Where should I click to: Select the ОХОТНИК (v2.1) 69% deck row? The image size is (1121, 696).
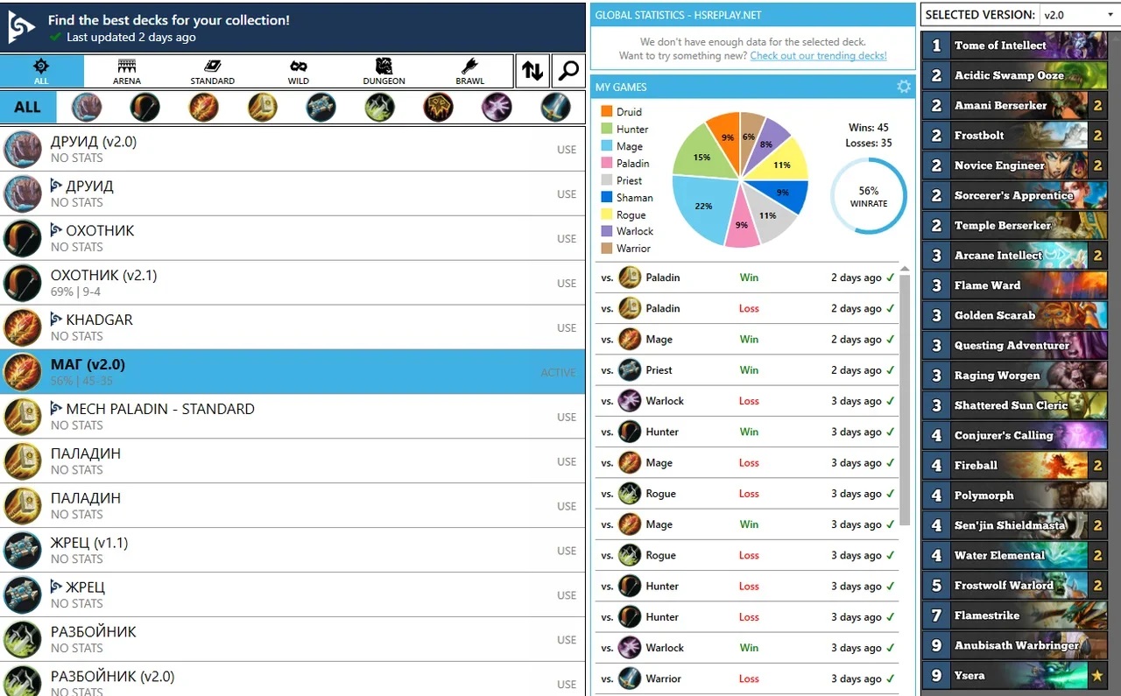293,283
